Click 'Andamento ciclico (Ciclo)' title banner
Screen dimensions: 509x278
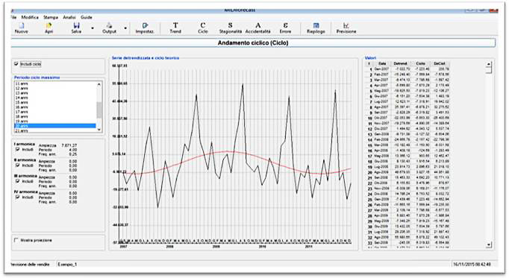coord(253,42)
